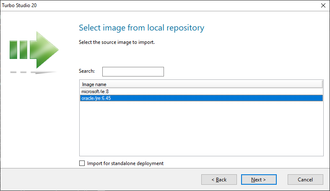Image resolution: width=330 pixels, height=191 pixels.
Task: Select the highlighted oracle/jre:6.45 image row
Action: pyautogui.click(x=96, y=98)
